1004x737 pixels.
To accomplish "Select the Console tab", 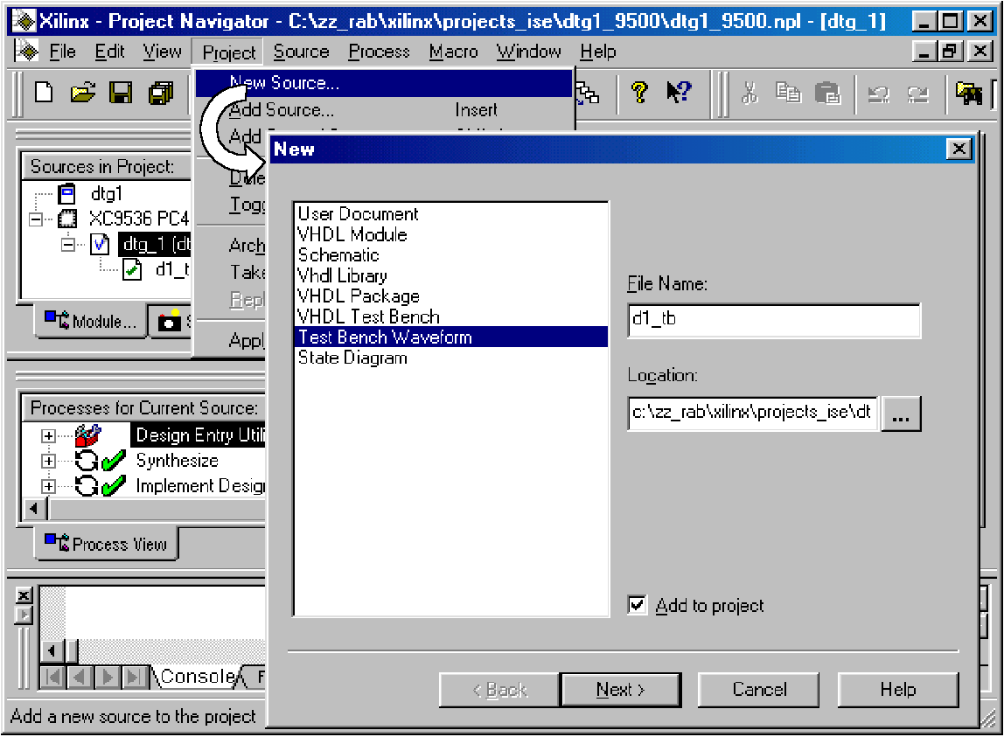I will click(x=198, y=676).
